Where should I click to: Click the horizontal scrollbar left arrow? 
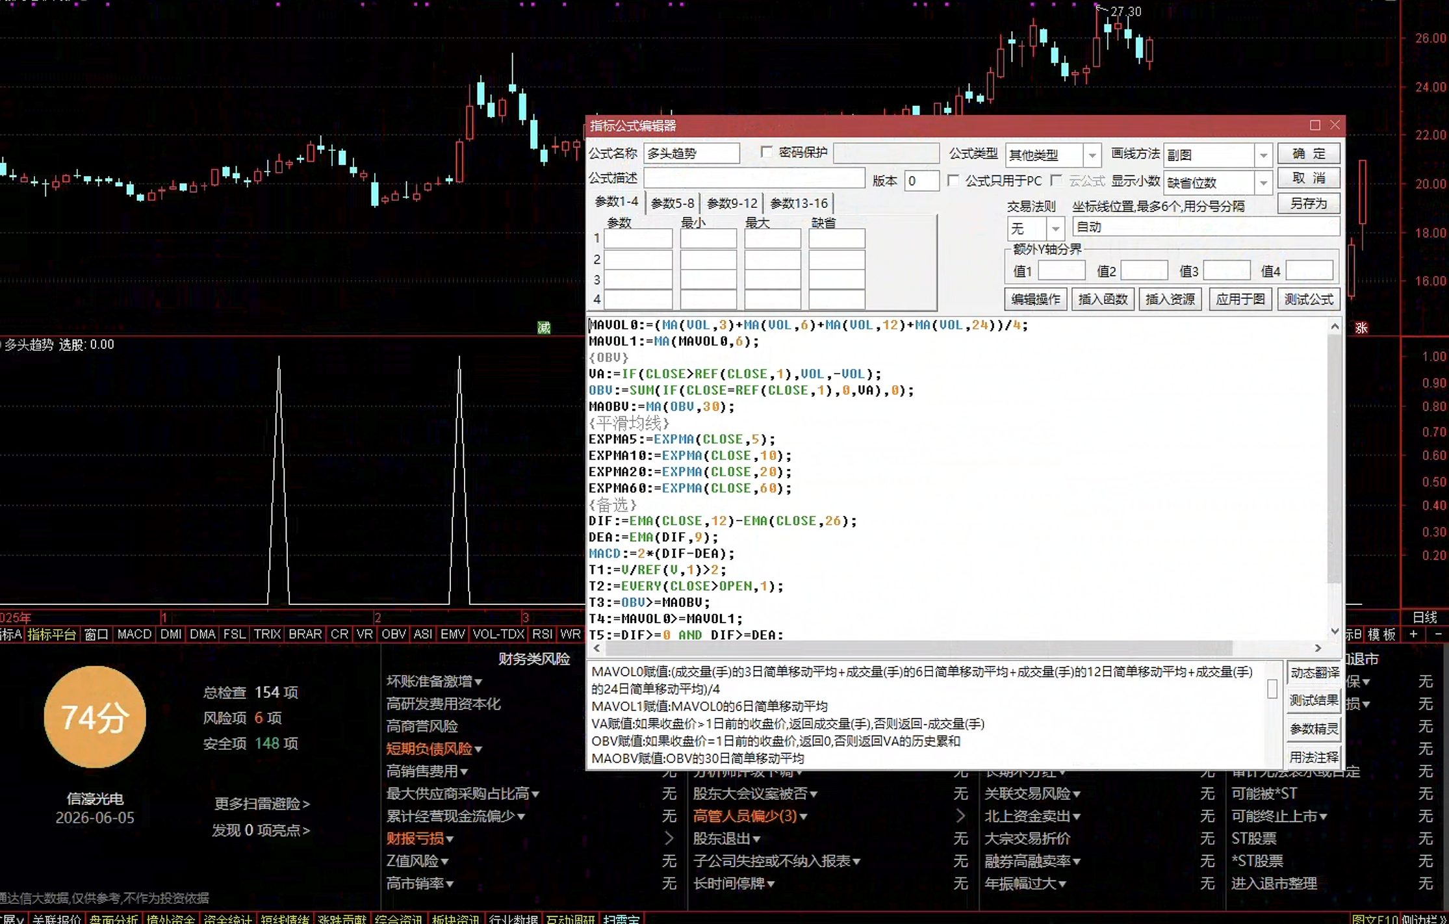(x=597, y=648)
